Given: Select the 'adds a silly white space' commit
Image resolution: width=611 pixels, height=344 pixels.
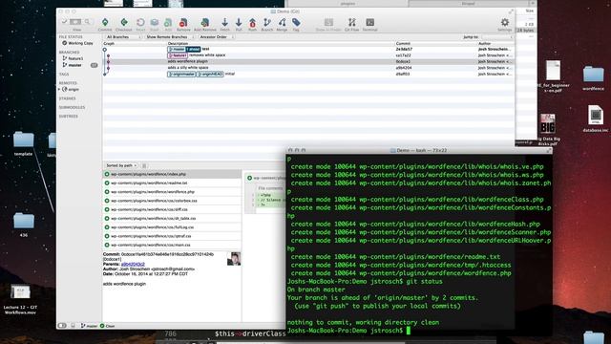Looking at the screenshot, I should click(x=308, y=68).
